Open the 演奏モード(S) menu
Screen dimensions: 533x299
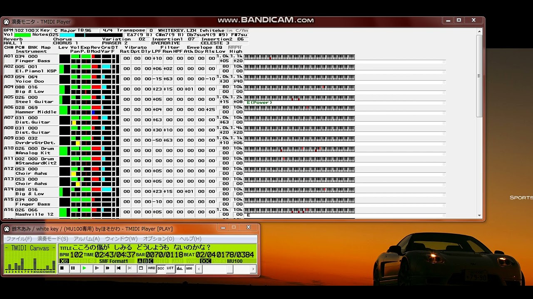pyautogui.click(x=53, y=239)
